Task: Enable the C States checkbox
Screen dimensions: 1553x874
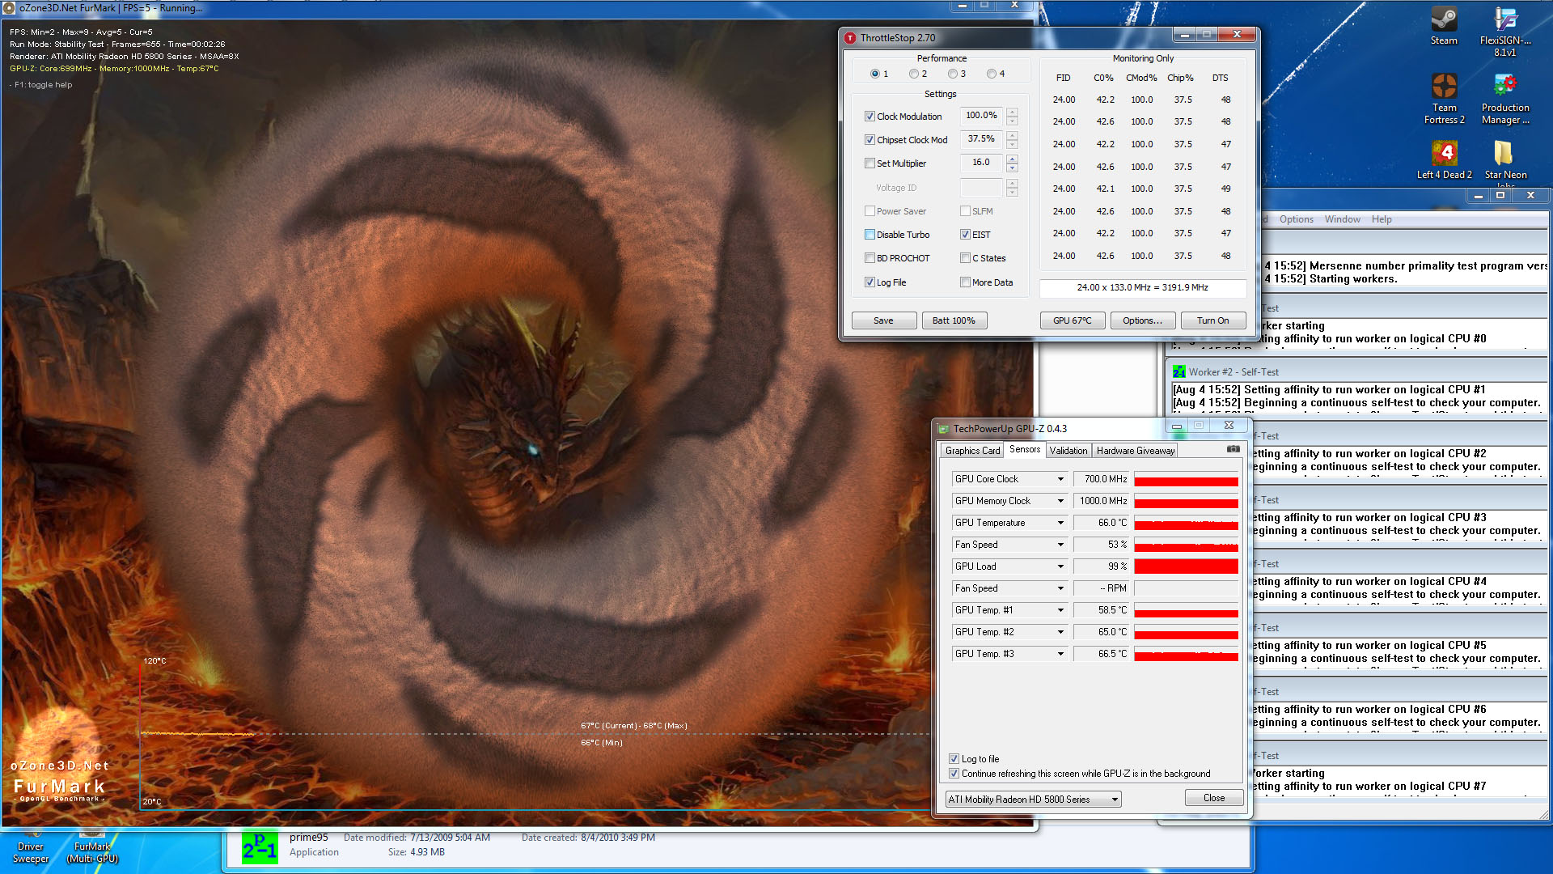Action: tap(965, 258)
